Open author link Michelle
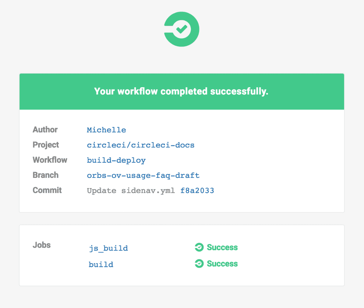 106,130
